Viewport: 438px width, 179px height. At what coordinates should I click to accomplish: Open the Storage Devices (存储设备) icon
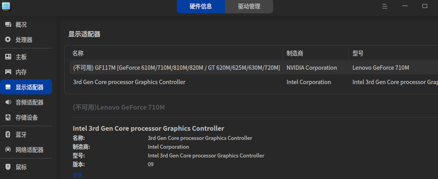(8, 118)
